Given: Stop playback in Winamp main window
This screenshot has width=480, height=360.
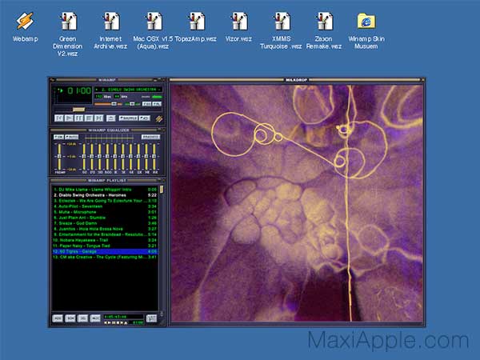Looking at the screenshot, I should pos(89,118).
